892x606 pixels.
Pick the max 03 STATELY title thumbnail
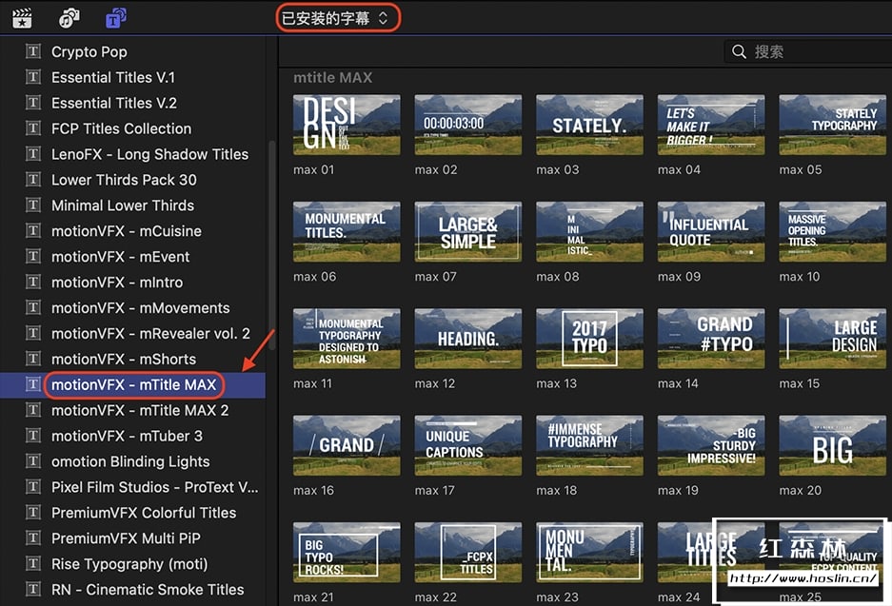tap(589, 125)
